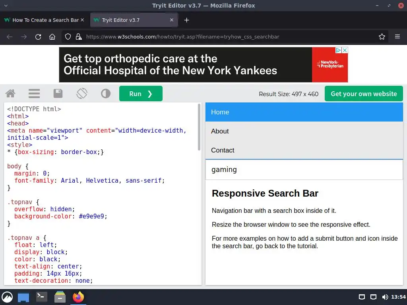Screen dimensions: 407x305
Task: Bookmark this page with star icon
Action: pos(382,37)
